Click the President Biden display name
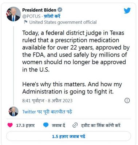The height and width of the screenshot is (145, 138). pyautogui.click(x=39, y=10)
